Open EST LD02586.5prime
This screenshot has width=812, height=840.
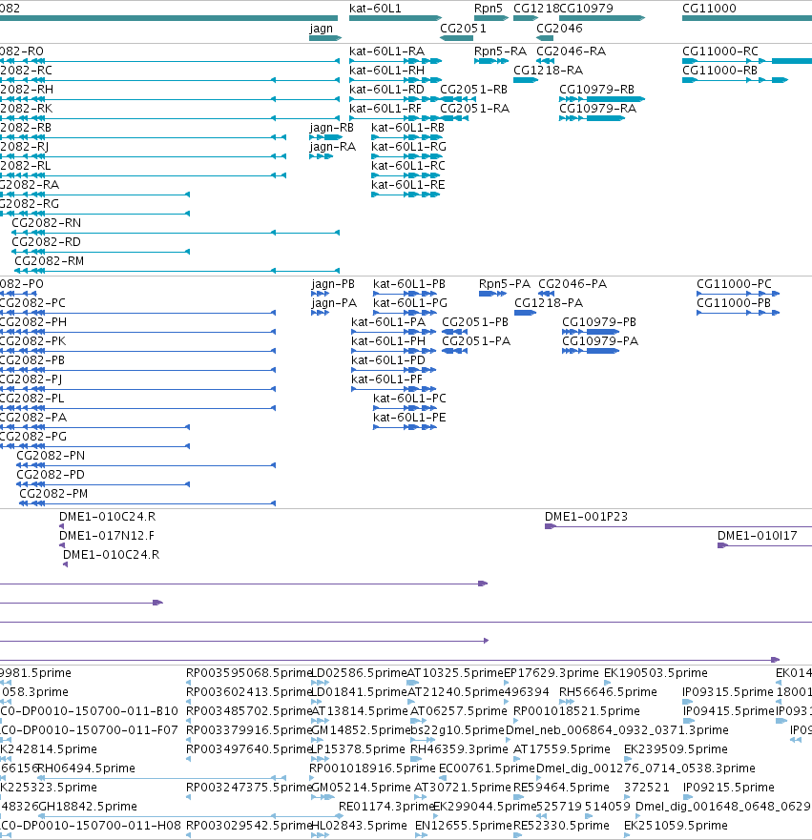click(320, 683)
